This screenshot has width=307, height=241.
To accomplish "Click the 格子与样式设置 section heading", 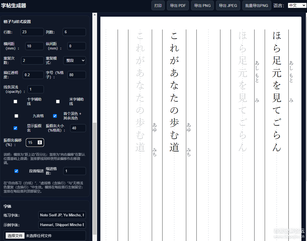I will [x=17, y=22].
